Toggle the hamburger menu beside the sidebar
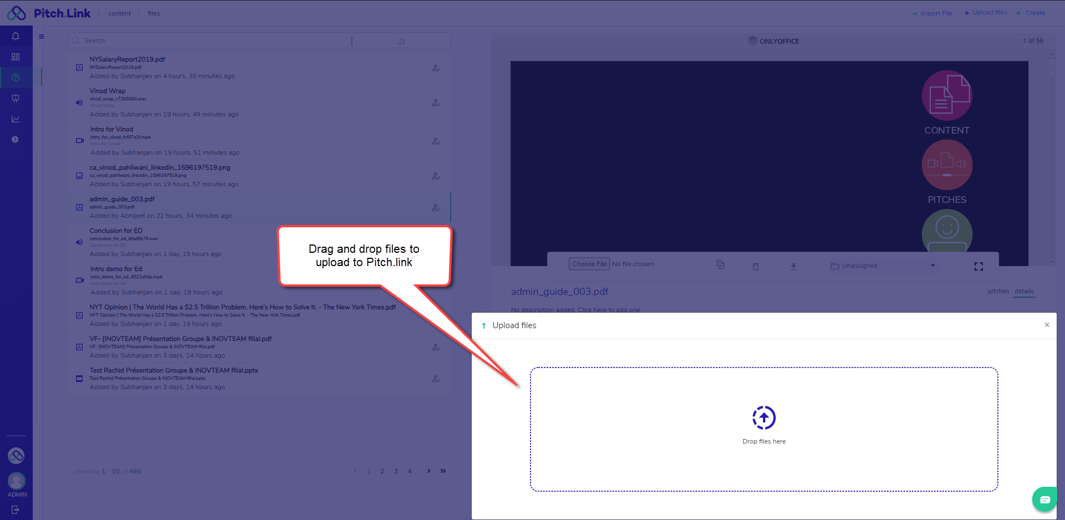1065x520 pixels. pos(42,37)
